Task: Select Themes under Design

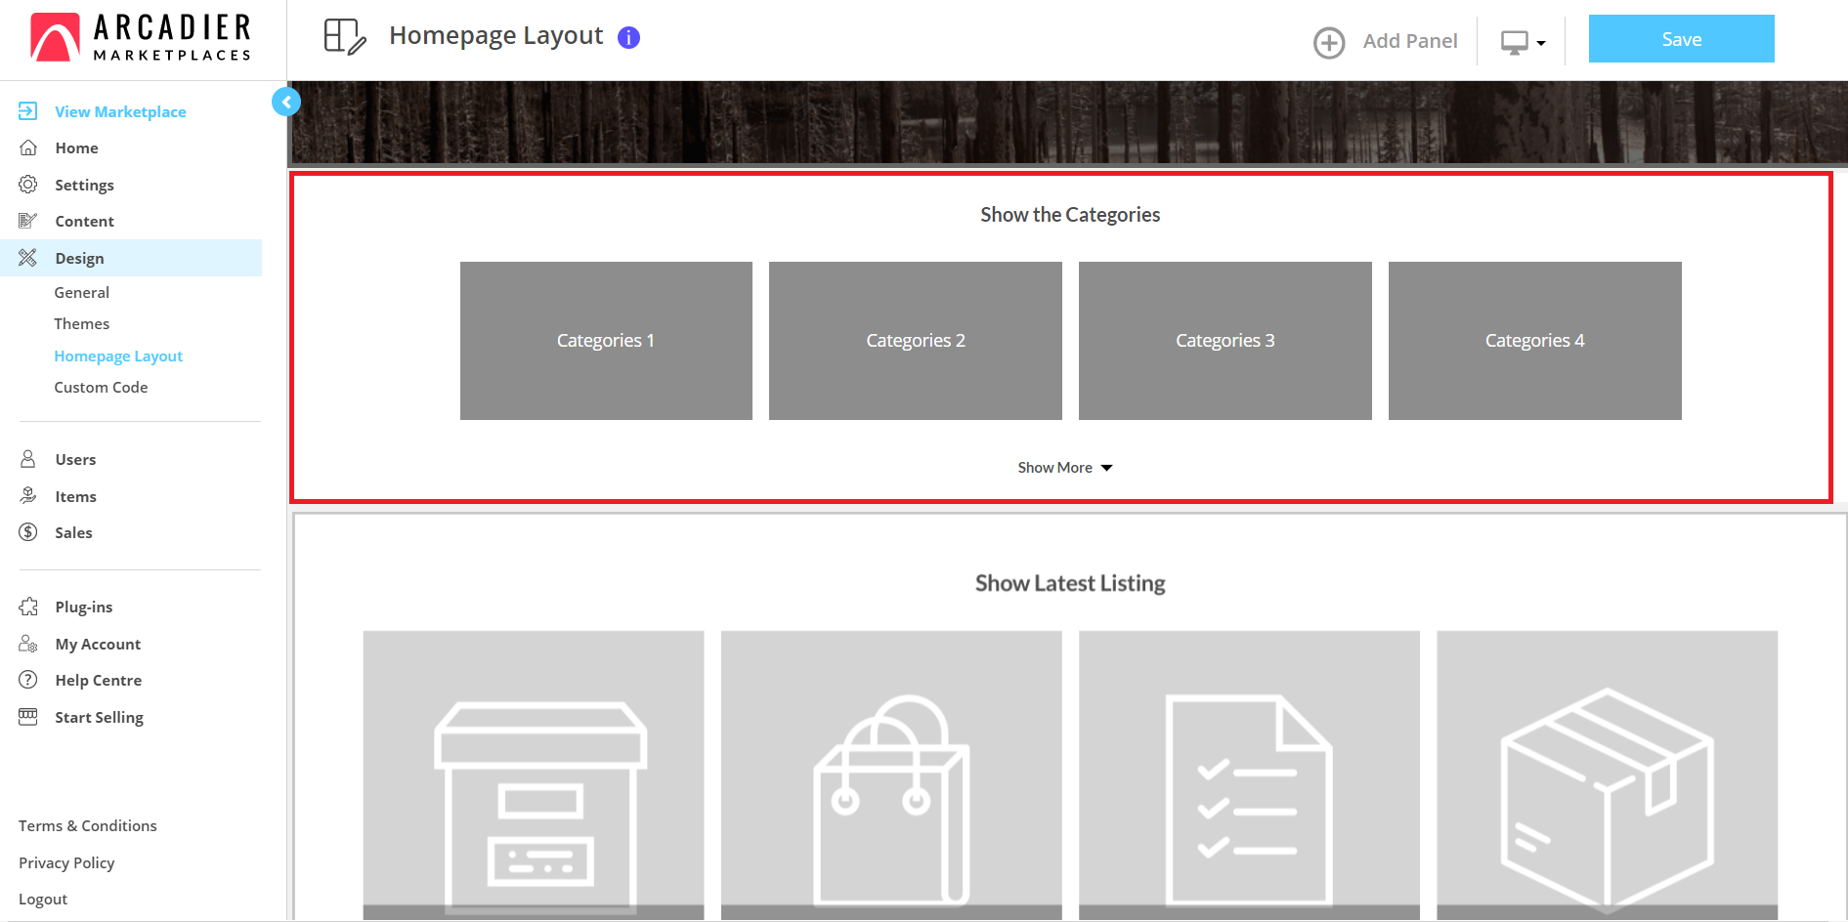Action: (x=82, y=324)
